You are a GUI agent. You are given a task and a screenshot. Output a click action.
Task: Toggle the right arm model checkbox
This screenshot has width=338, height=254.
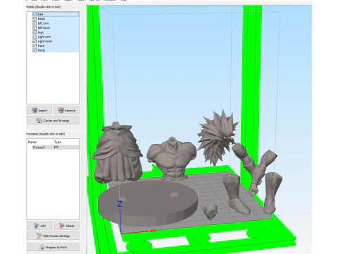[x=35, y=37]
